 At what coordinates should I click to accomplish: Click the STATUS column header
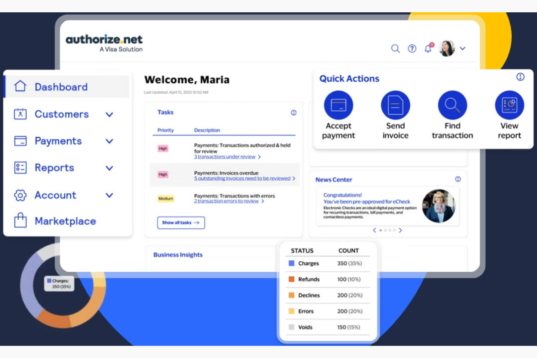[x=302, y=251]
